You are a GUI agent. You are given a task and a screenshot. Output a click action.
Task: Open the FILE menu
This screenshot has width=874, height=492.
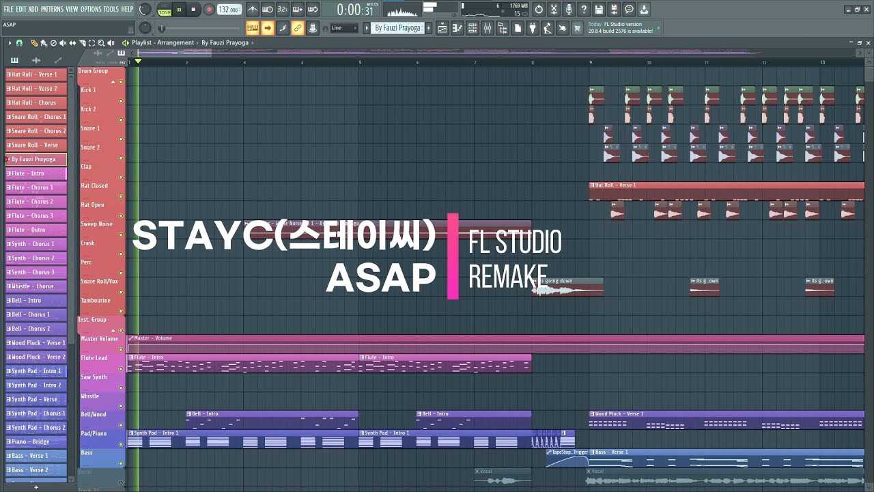(8, 10)
